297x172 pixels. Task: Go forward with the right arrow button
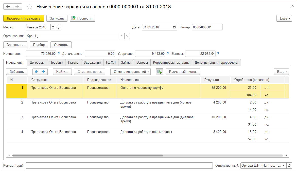pos(17,7)
